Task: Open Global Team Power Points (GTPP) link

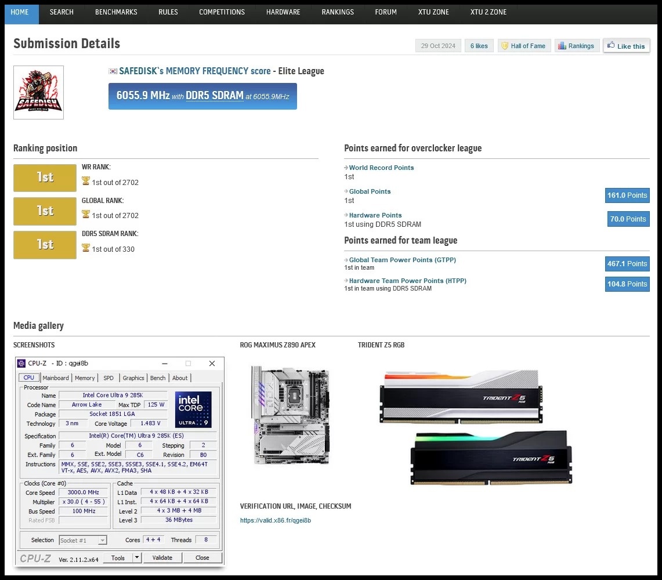Action: click(402, 260)
